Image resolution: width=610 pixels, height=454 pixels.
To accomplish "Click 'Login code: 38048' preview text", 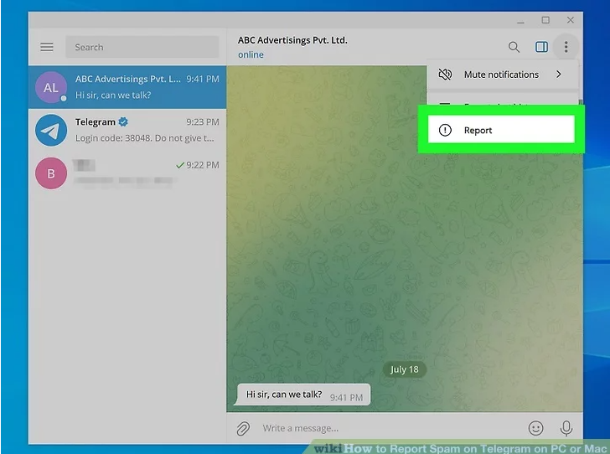I will point(144,138).
